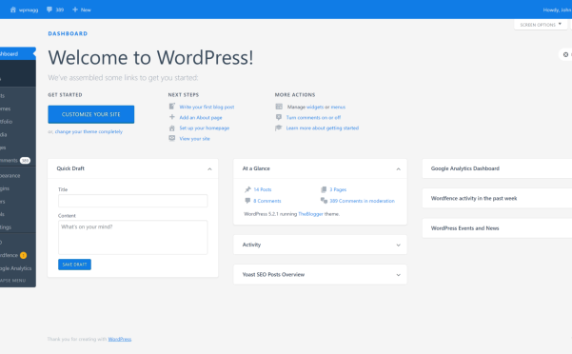Click the pin icon next to 14 Posts
572x354 pixels.
(x=247, y=189)
